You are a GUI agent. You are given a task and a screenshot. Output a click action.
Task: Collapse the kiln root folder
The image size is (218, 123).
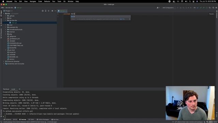[x=4, y=14]
